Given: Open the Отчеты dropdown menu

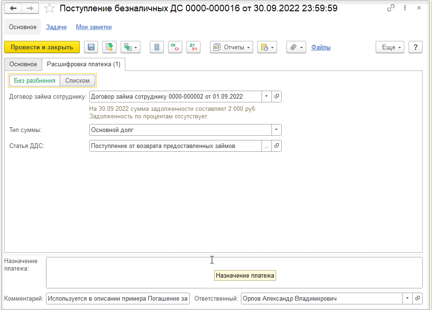Looking at the screenshot, I should click(231, 47).
